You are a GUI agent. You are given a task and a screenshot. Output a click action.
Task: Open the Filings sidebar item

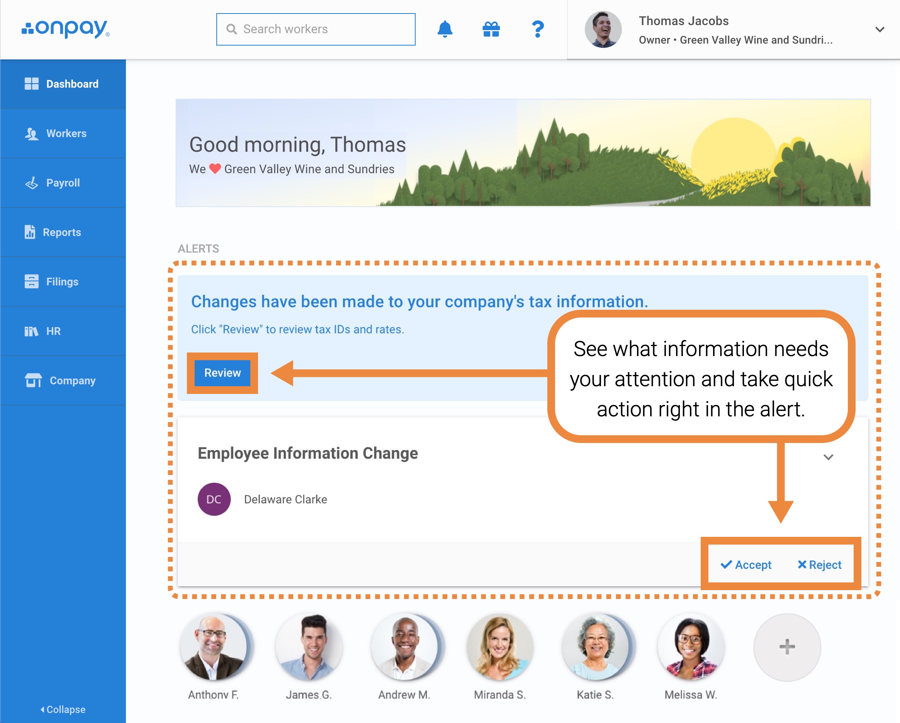pyautogui.click(x=62, y=282)
